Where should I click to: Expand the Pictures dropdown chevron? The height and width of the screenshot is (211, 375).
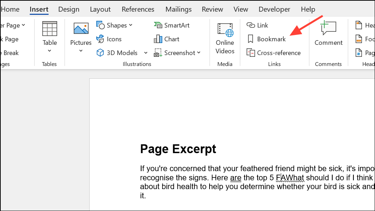pos(81,51)
